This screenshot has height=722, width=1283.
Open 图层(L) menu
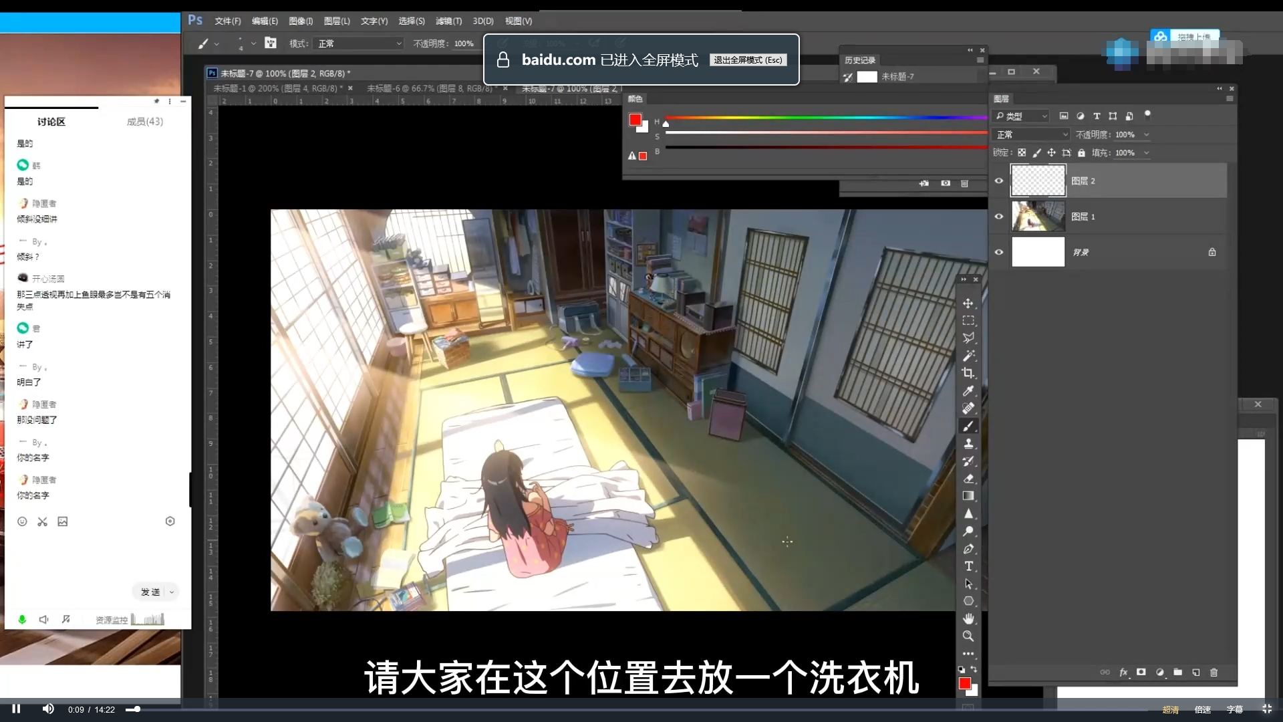click(337, 21)
